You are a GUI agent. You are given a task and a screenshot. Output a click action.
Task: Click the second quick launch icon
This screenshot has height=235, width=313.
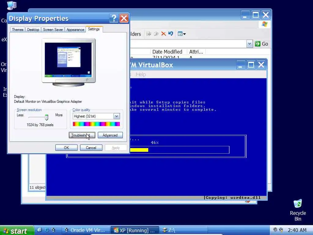tap(47, 230)
